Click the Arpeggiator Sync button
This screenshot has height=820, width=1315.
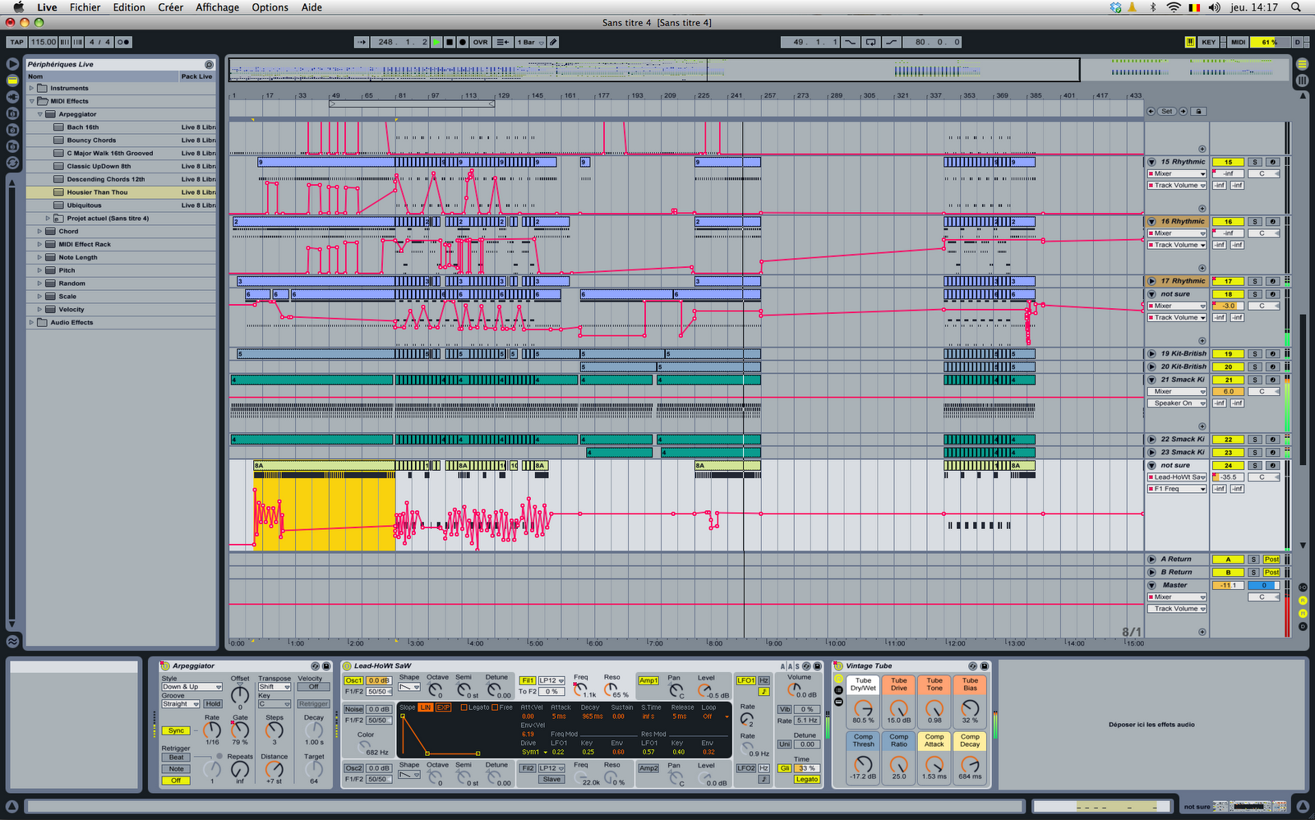(x=176, y=730)
